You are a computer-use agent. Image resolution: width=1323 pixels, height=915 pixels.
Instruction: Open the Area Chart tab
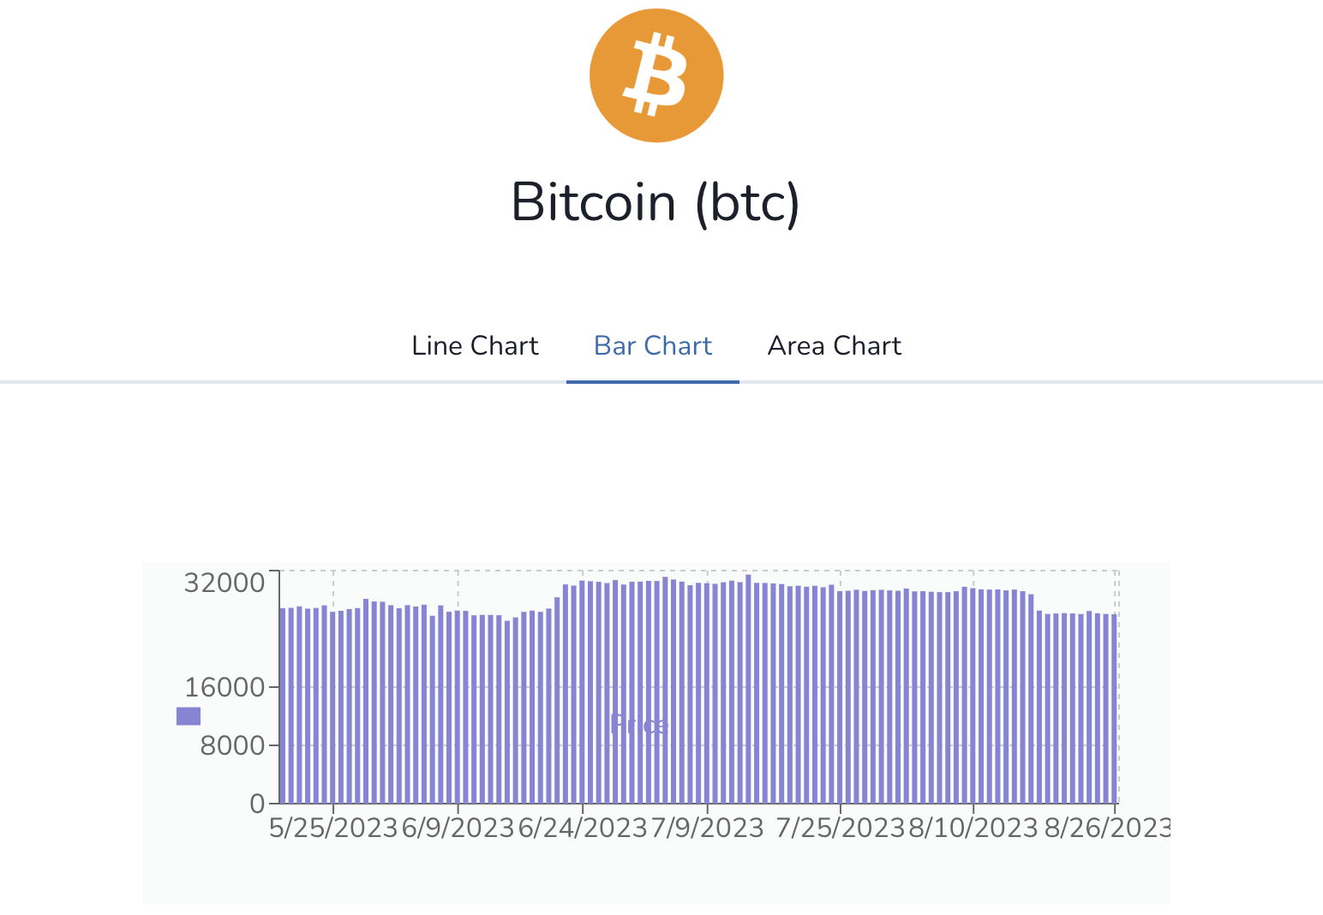835,345
